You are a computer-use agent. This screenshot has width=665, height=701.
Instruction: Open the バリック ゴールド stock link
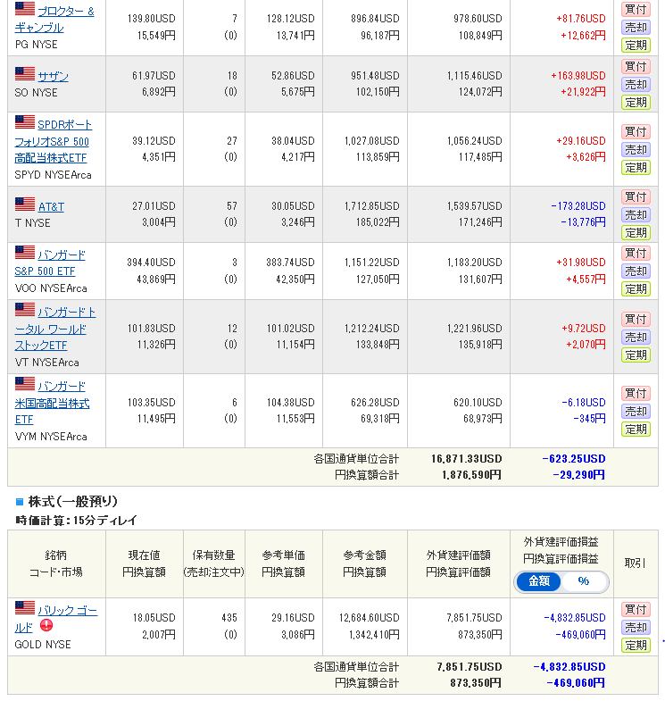tap(56, 619)
